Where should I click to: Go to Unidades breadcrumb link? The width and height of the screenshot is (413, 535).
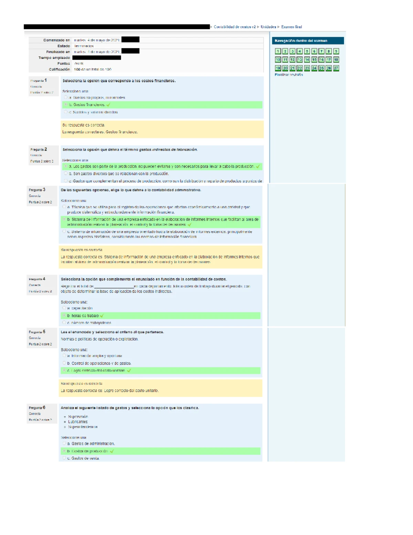click(268, 27)
